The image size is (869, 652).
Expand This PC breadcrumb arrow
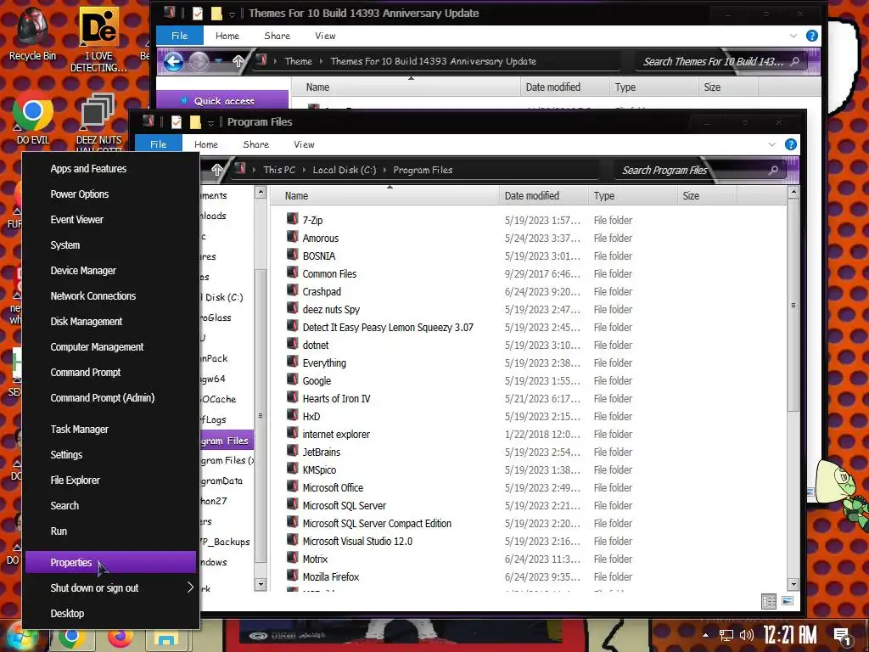click(305, 170)
